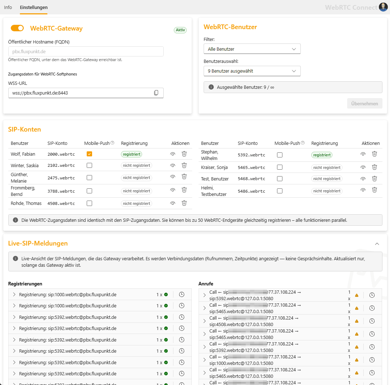Click warning triangle of first call to 5392.webrtc
Image resolution: width=390 pixels, height=385 pixels.
[357, 295]
